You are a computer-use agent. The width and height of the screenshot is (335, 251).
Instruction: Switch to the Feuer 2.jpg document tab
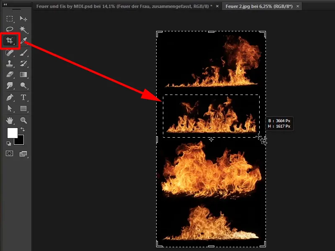[x=260, y=6]
